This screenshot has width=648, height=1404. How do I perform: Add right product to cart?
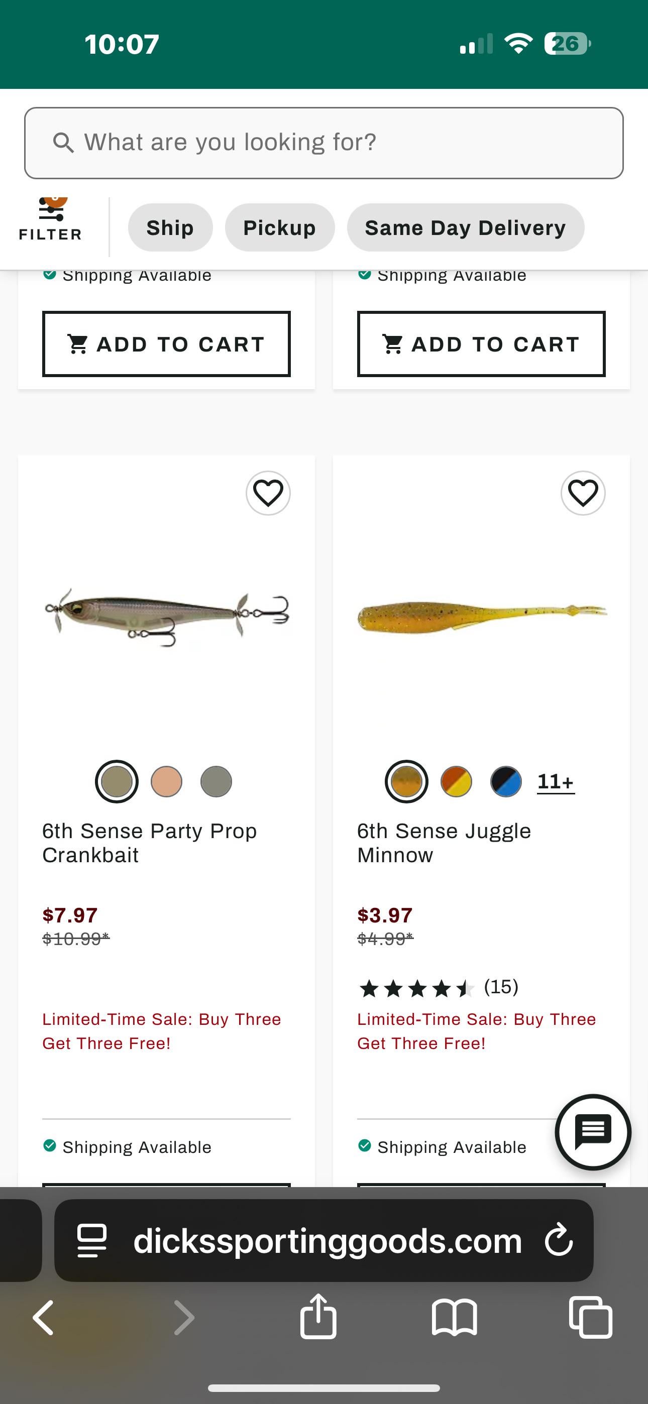[481, 344]
